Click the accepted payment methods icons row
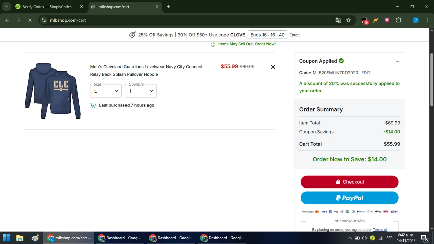Viewport: 434px width, 244px height. tap(350, 212)
